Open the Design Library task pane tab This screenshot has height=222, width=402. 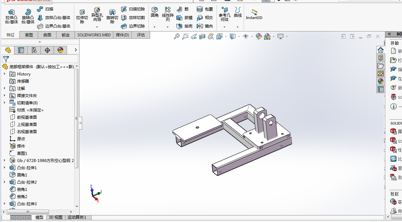point(381,58)
